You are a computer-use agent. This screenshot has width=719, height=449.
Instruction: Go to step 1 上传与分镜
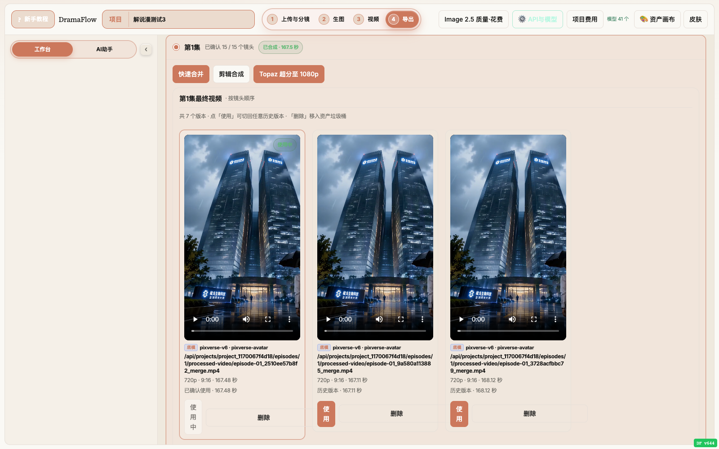(288, 19)
